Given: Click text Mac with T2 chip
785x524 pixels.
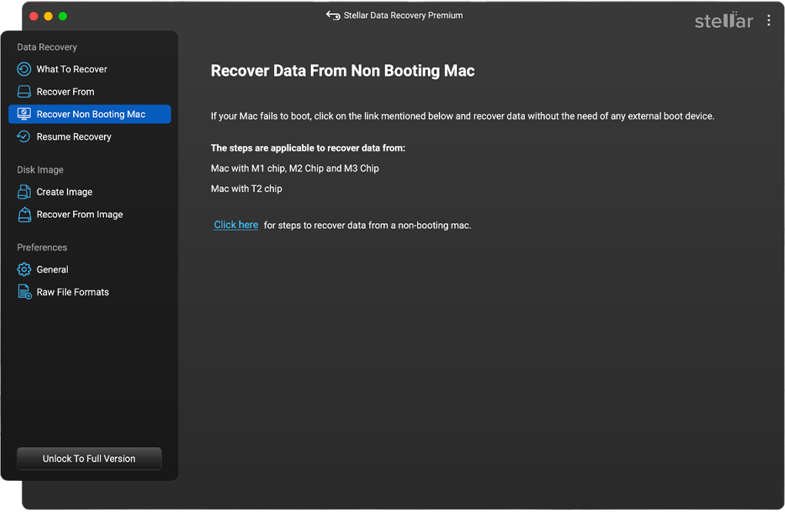Looking at the screenshot, I should 246,189.
